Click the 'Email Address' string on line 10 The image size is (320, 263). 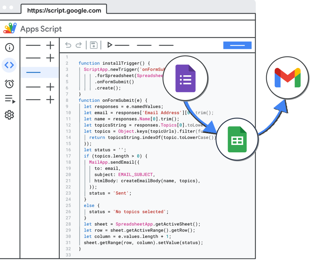[x=162, y=113]
